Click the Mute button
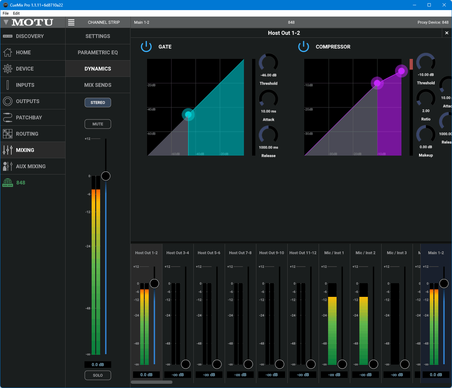452x388 pixels. point(98,124)
